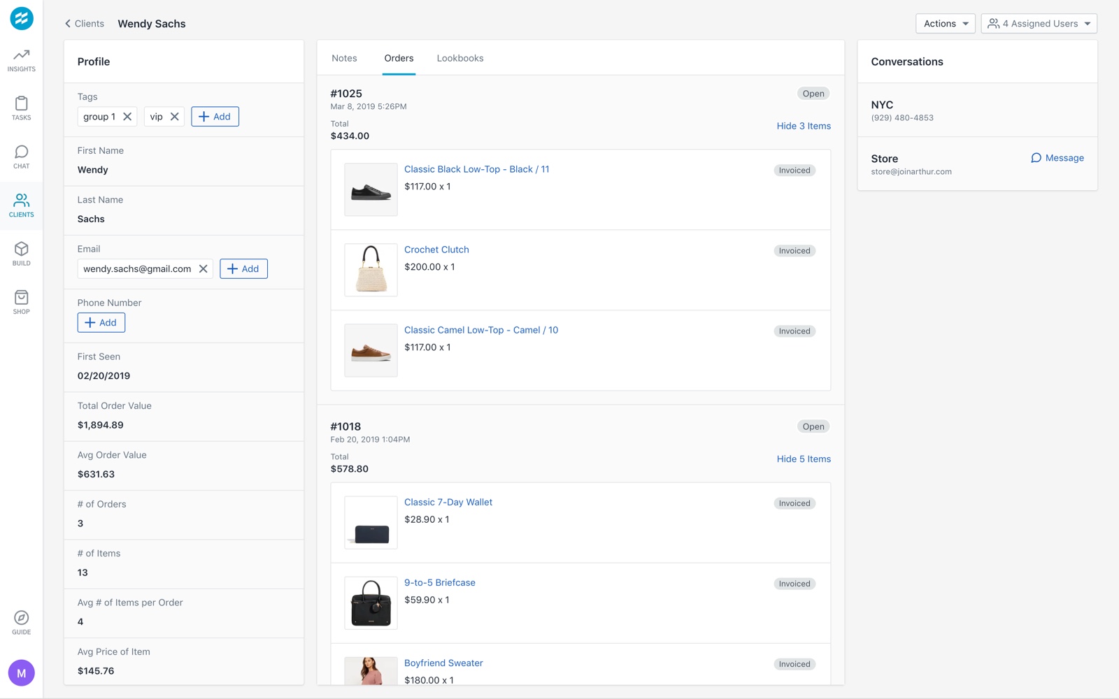Screen dimensions: 1119x699
Task: Remove the group 1 tag
Action: click(x=127, y=117)
